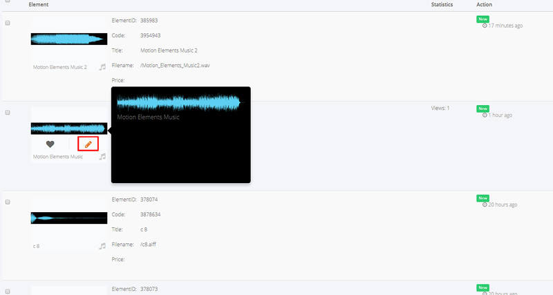This screenshot has width=553, height=295.
Task: Edit the Motion Elements Music item with pencil icon
Action: pos(88,144)
